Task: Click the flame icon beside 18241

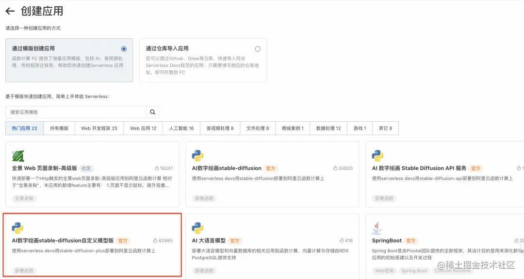Action: tap(157, 168)
